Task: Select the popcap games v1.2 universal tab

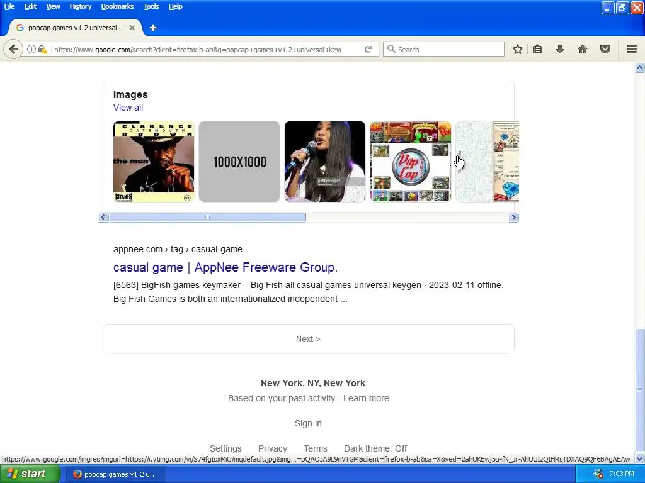Action: coord(76,28)
